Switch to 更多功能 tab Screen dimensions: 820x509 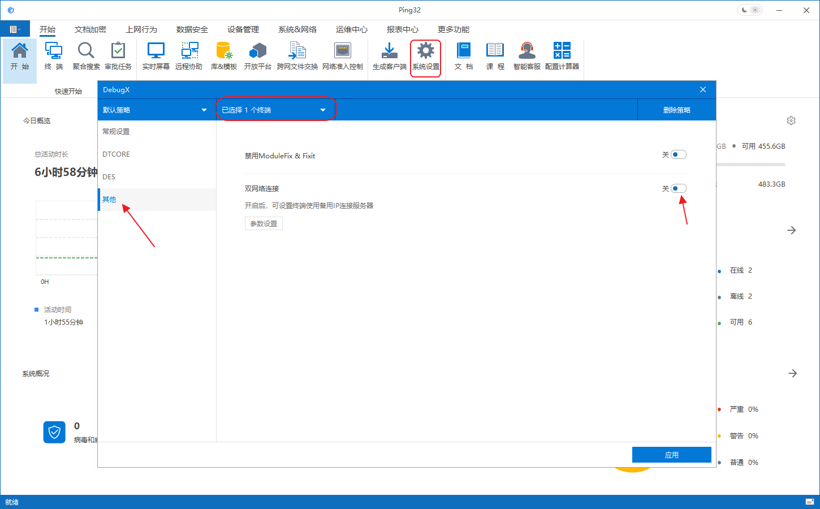(x=454, y=29)
